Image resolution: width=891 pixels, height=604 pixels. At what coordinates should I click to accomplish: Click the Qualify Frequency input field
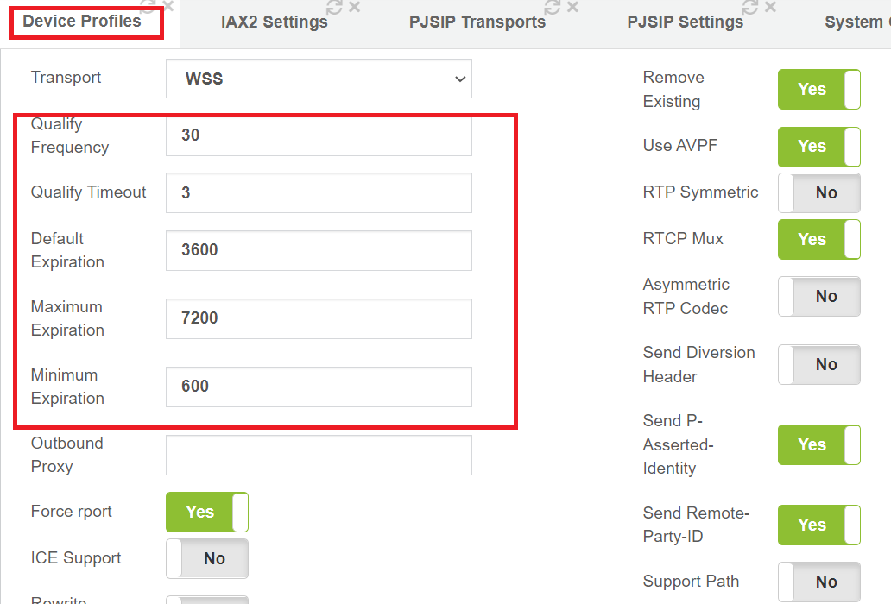pyautogui.click(x=319, y=135)
